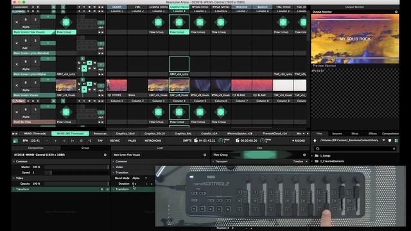Clear the Pixel Bar Flow layer (X)

tap(17, 112)
